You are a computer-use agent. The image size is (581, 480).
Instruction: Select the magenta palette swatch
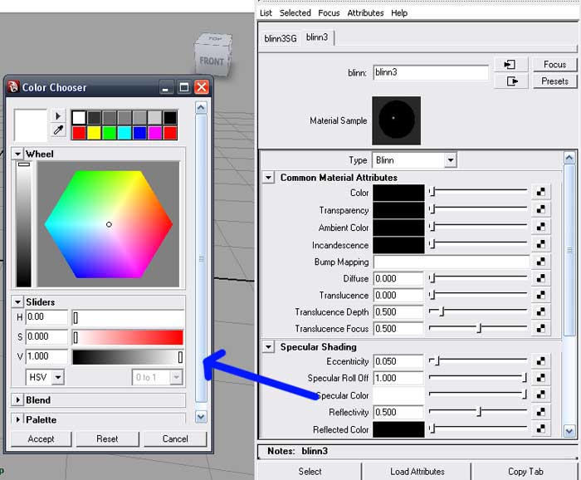click(155, 133)
